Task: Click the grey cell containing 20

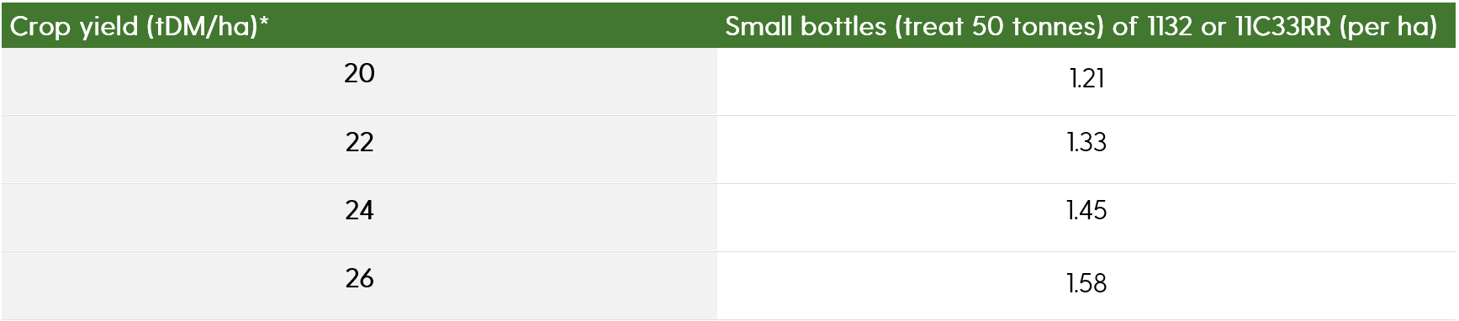Action: click(x=359, y=82)
